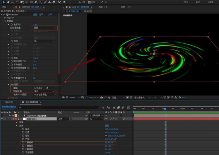
Task: Open the composition mini-flowchart icon in timeline
Action: point(103,107)
